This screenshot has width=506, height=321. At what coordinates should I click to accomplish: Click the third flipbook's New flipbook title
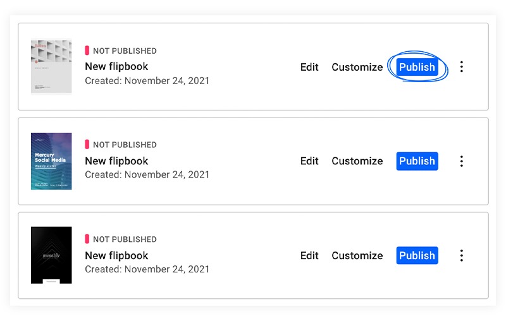(116, 255)
